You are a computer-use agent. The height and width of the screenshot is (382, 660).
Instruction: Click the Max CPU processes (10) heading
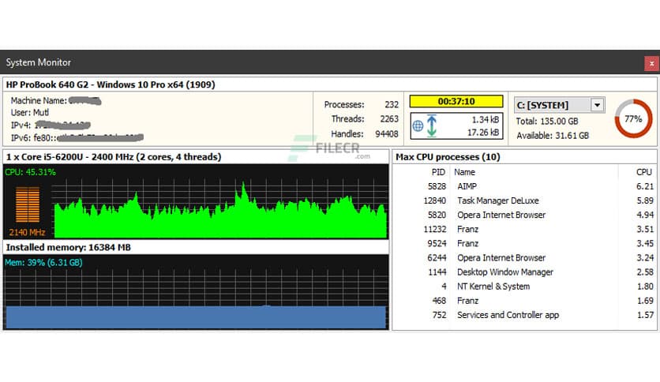(x=448, y=157)
